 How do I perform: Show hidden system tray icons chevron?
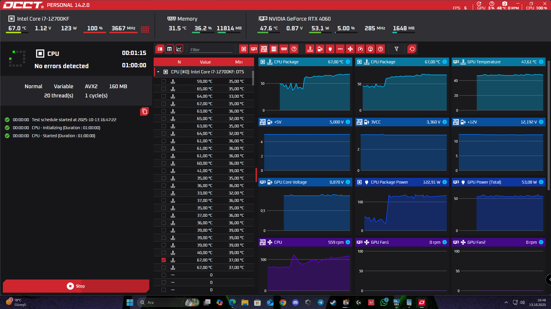coord(506,302)
